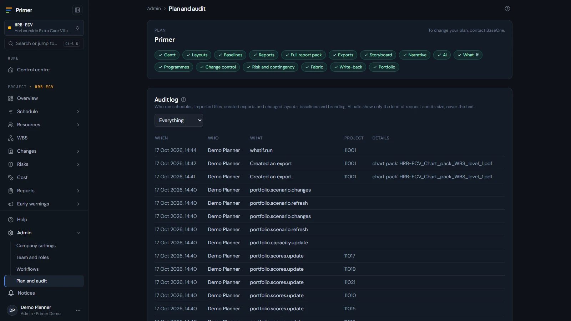Focus the Search or jump to field
This screenshot has width=571, height=321.
pyautogui.click(x=44, y=44)
